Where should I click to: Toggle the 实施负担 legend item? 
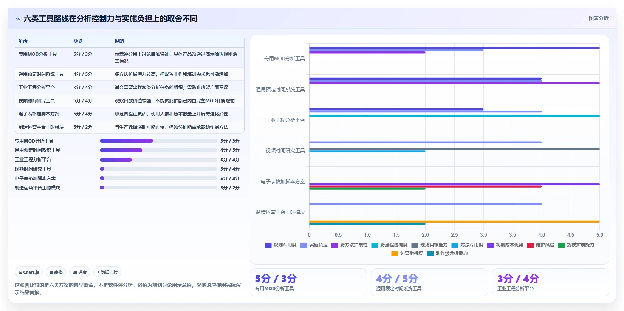[x=314, y=245]
